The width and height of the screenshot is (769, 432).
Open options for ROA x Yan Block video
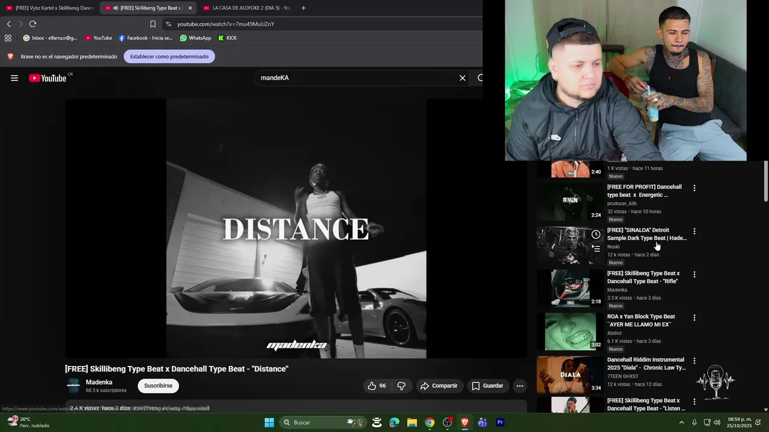695,317
